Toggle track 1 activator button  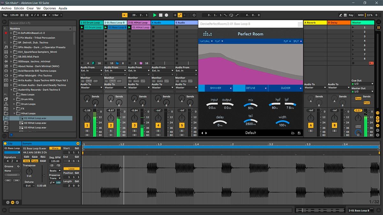(x=87, y=125)
